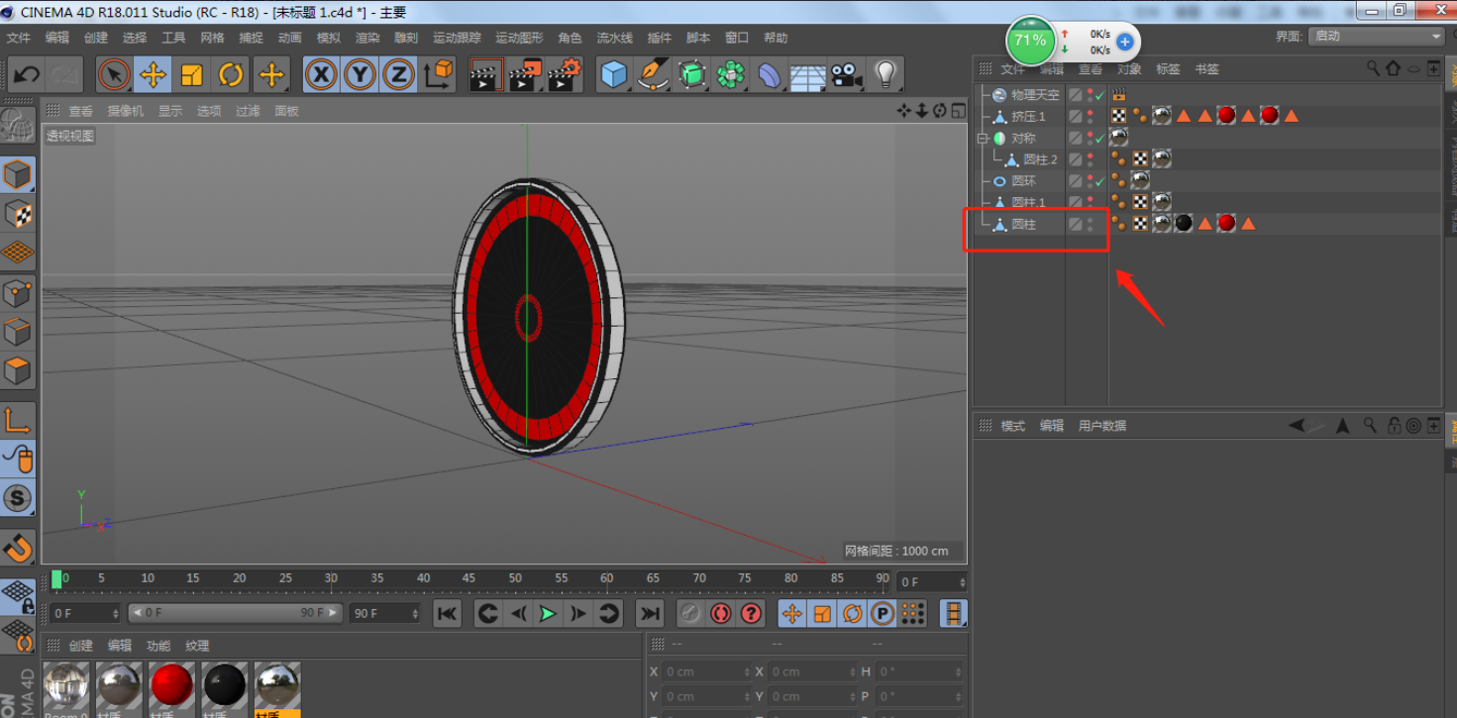Select the 圆柱.2 object
Screen dimensions: 1457x718
click(1040, 159)
